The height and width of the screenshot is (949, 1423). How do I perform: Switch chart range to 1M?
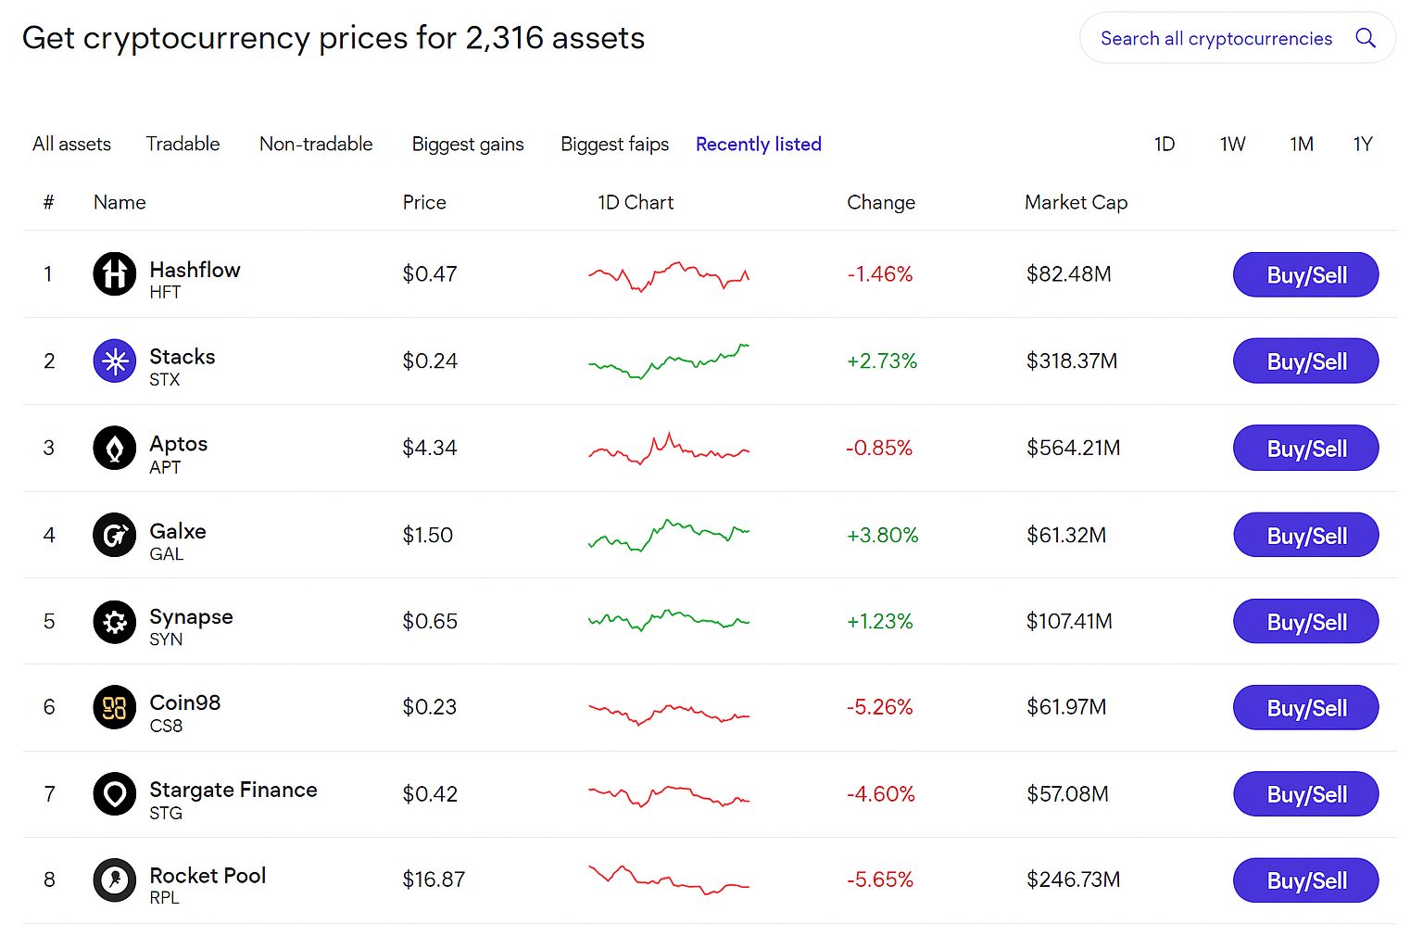point(1301,145)
